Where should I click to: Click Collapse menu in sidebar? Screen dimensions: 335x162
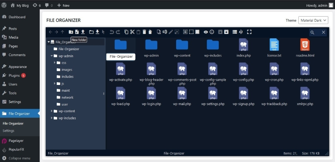pos(20,158)
